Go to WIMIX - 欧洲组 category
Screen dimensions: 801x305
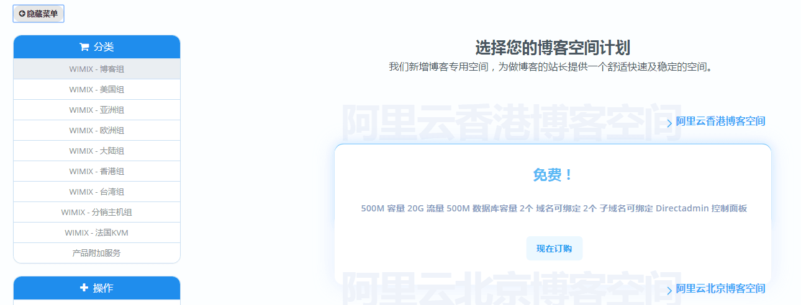click(x=97, y=130)
